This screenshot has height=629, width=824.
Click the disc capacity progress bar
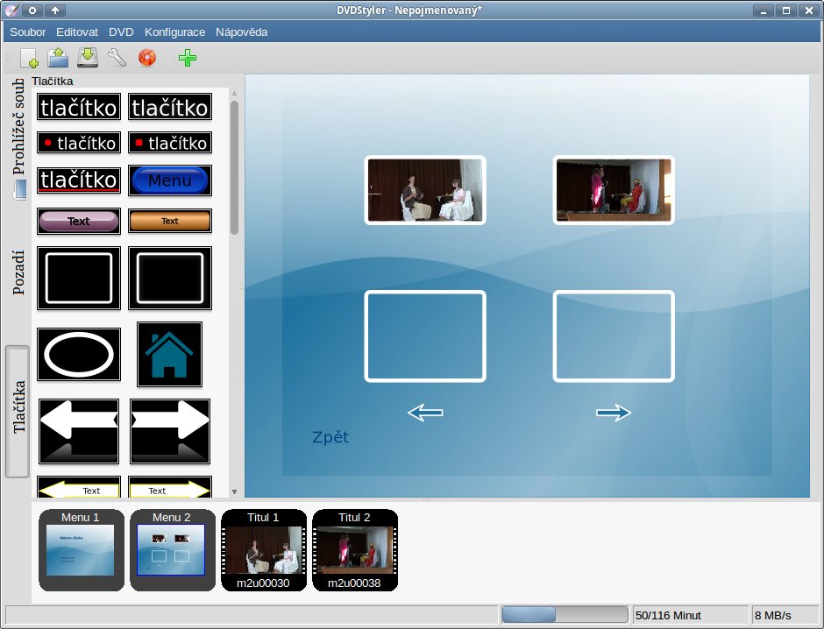tap(565, 615)
